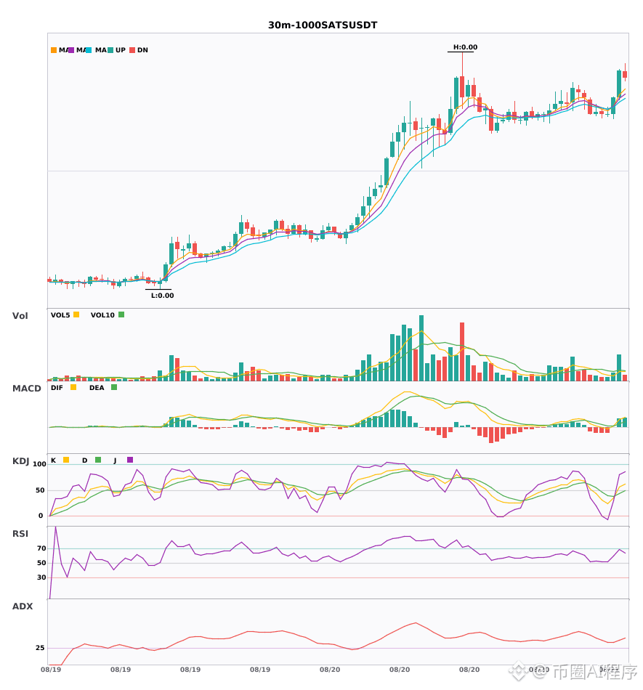This screenshot has width=643, height=690.
Task: Click the green UP legend swatch
Action: [110, 50]
